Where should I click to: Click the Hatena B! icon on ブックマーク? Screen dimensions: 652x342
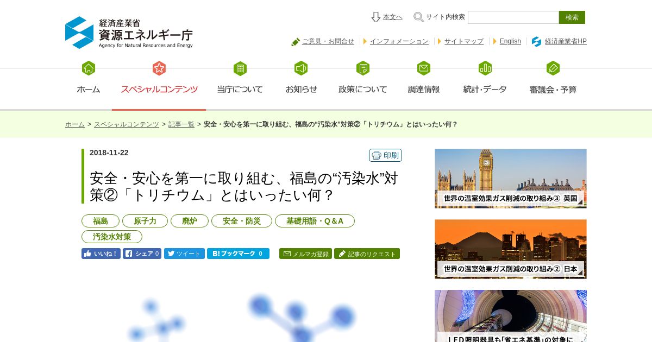[215, 254]
